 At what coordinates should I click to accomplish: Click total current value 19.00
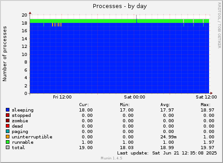(x=86, y=148)
